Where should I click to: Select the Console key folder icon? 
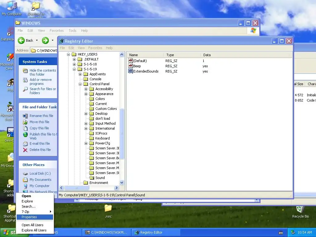tap(86, 79)
